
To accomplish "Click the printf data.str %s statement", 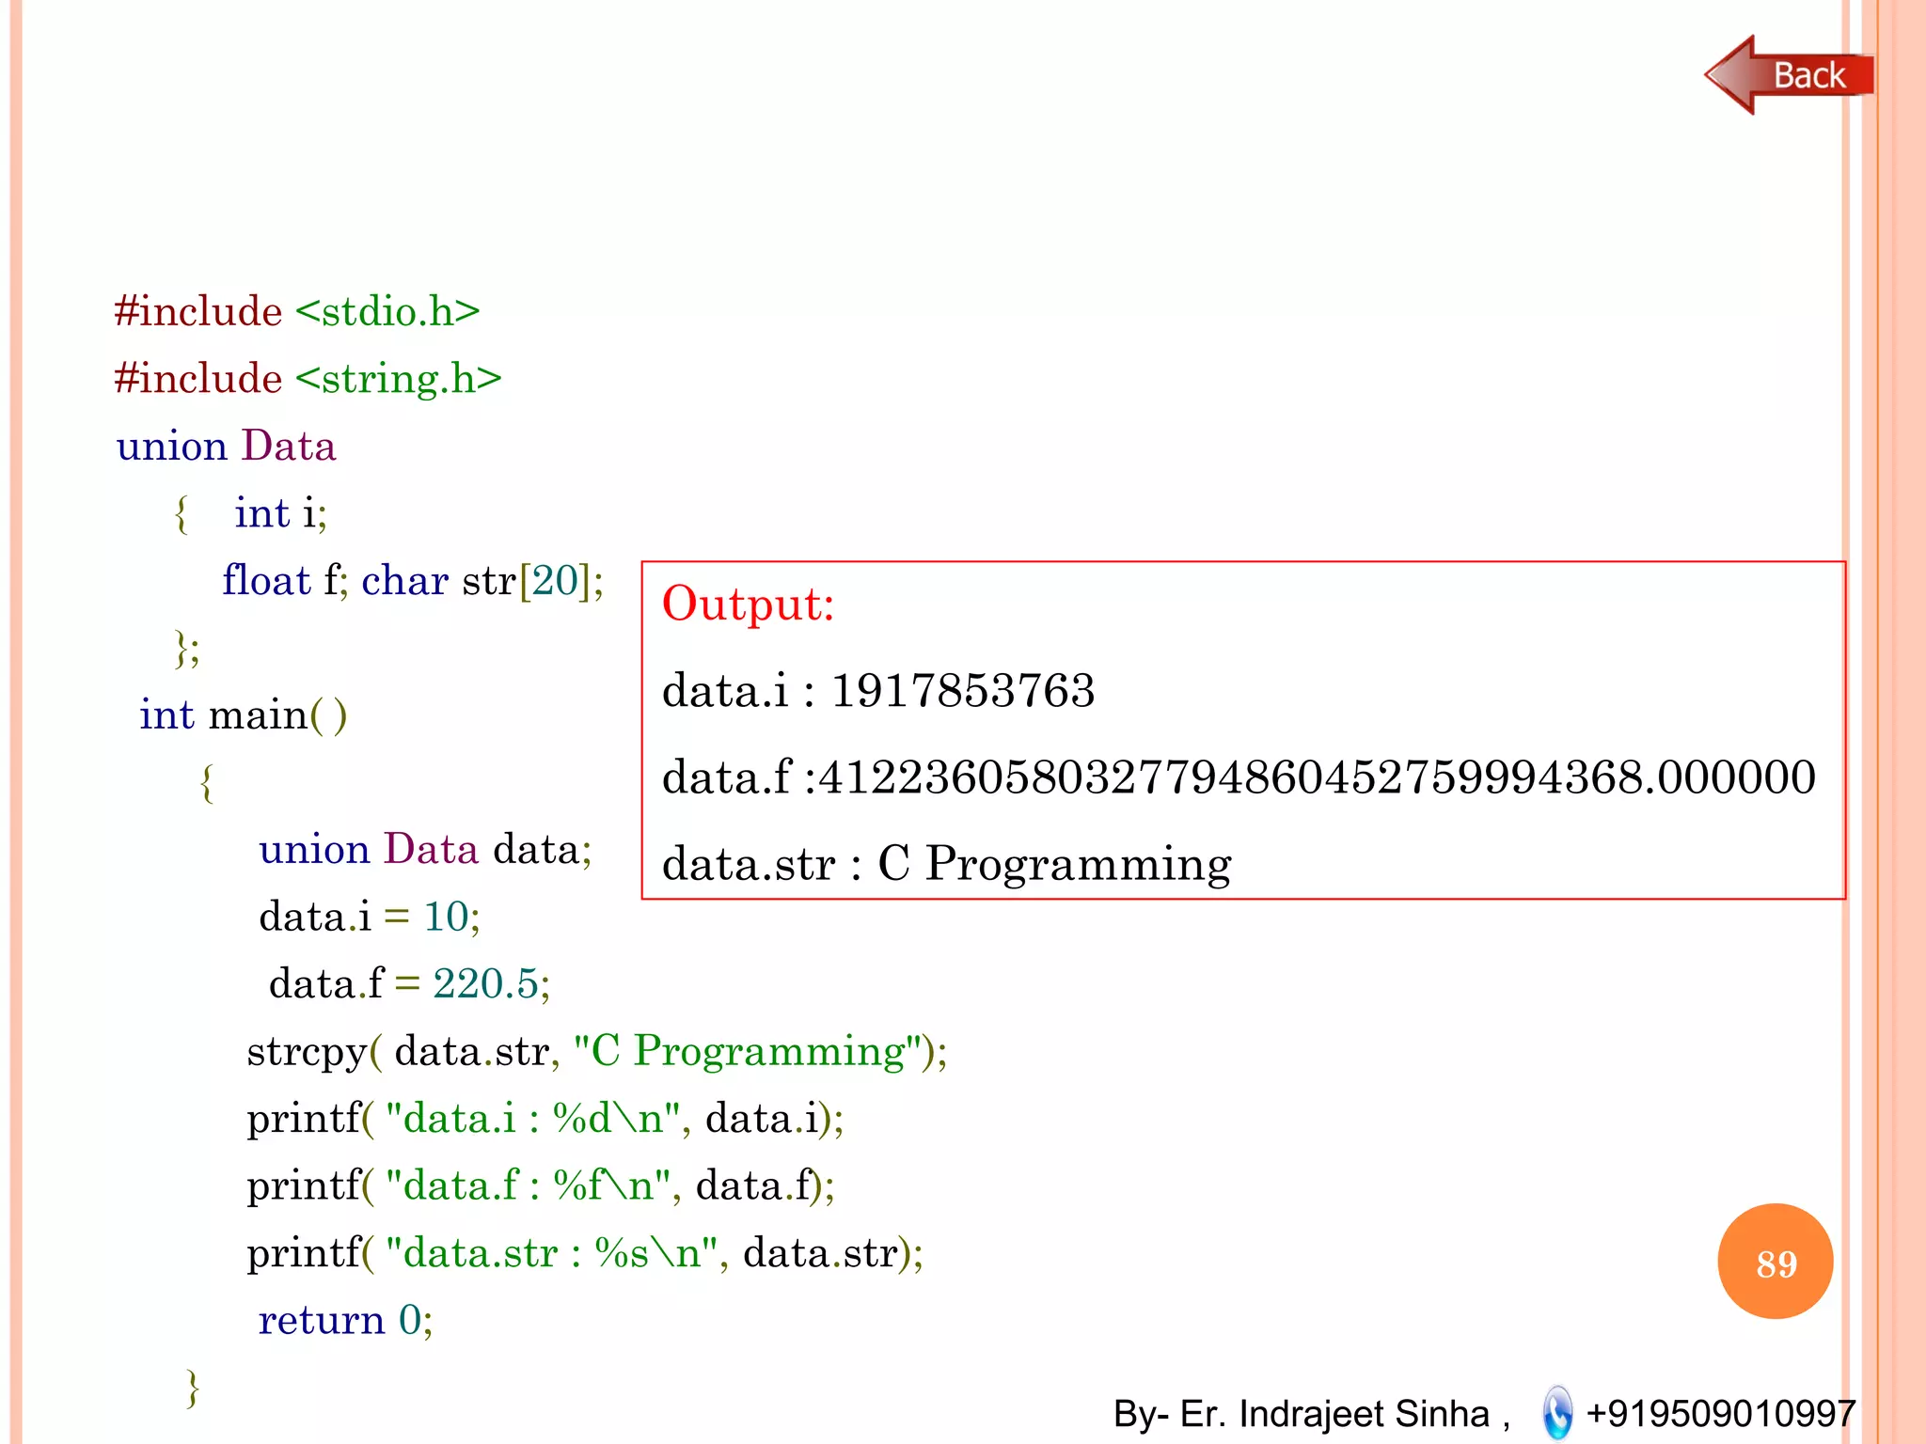I will 585,1253.
